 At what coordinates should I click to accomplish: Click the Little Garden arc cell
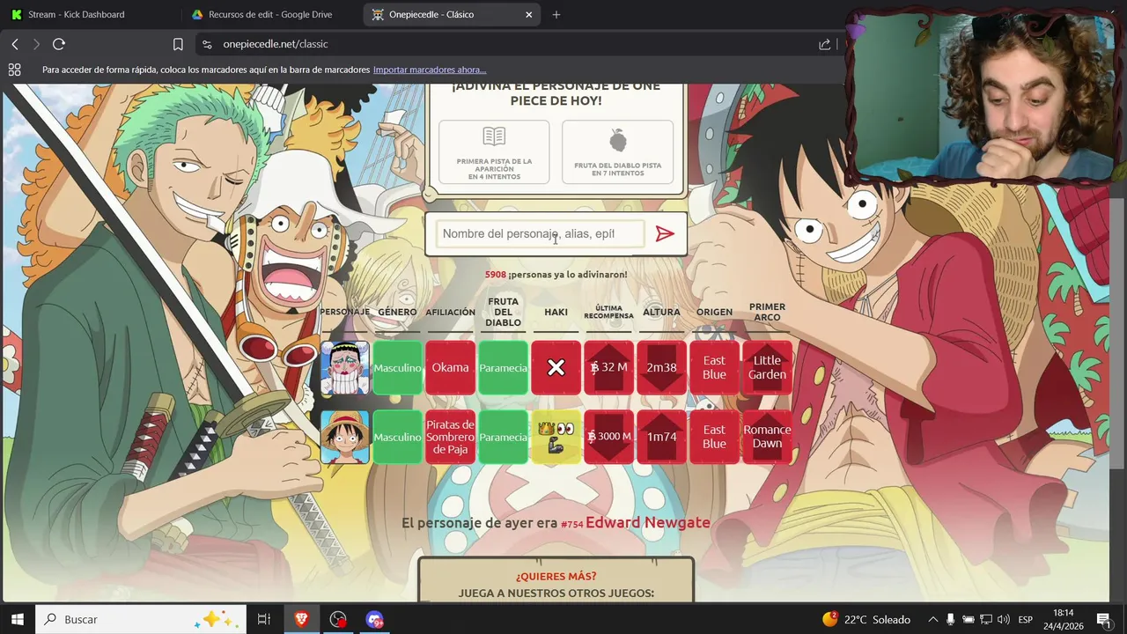(767, 367)
